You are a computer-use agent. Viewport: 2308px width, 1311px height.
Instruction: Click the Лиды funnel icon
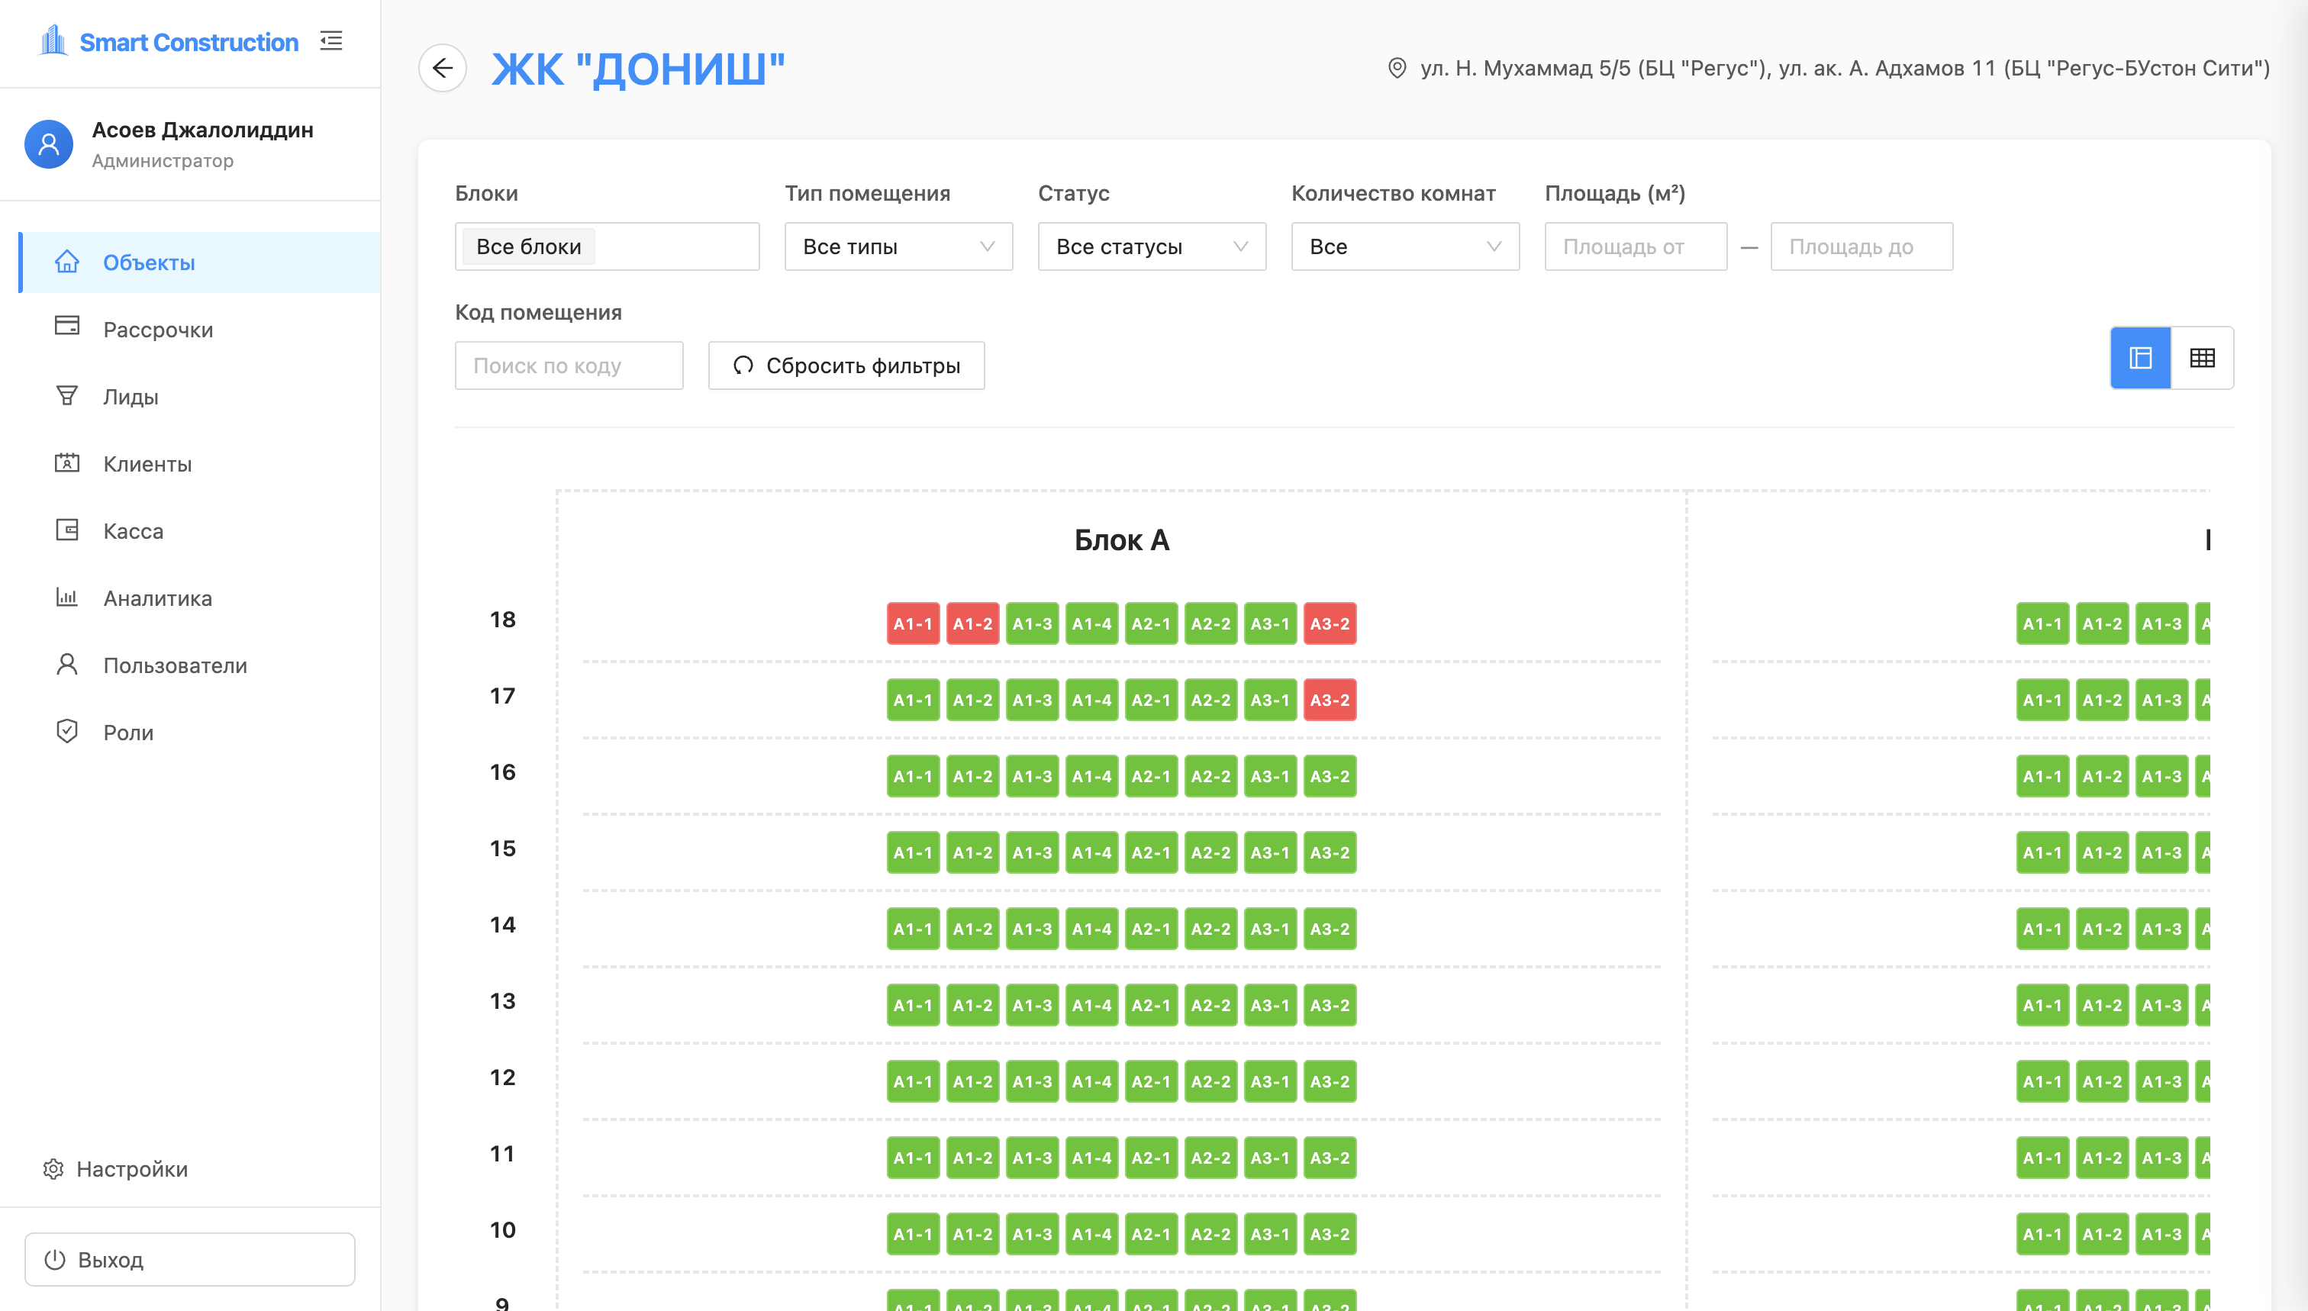coord(66,395)
